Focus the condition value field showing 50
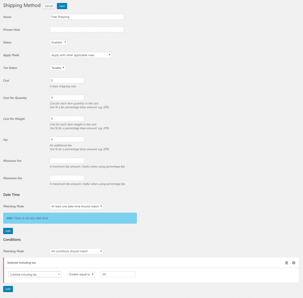The height and width of the screenshot is (298, 303). (118, 274)
